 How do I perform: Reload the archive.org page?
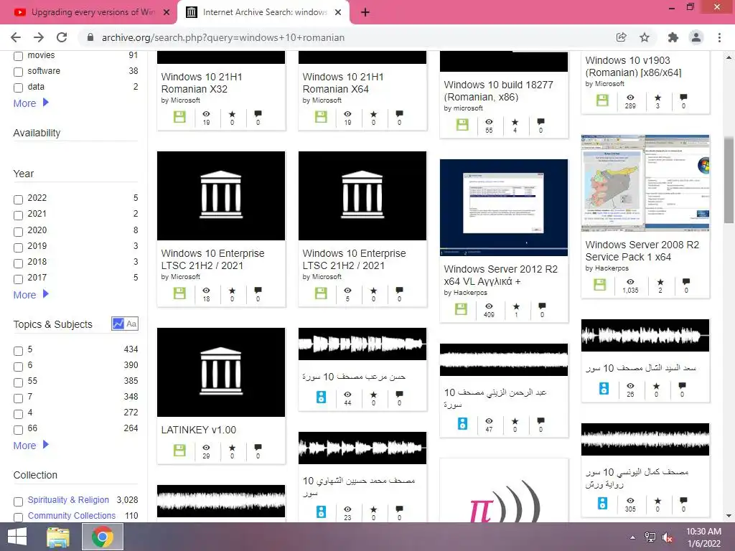point(62,37)
